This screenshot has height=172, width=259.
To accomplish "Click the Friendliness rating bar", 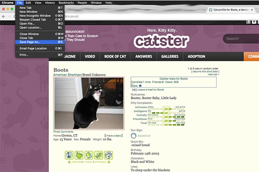I will pos(166,121).
